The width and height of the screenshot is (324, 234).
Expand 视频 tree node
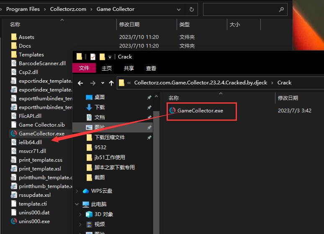[x=80, y=224]
